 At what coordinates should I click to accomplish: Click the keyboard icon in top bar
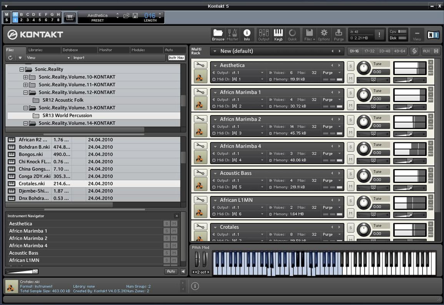70,18
